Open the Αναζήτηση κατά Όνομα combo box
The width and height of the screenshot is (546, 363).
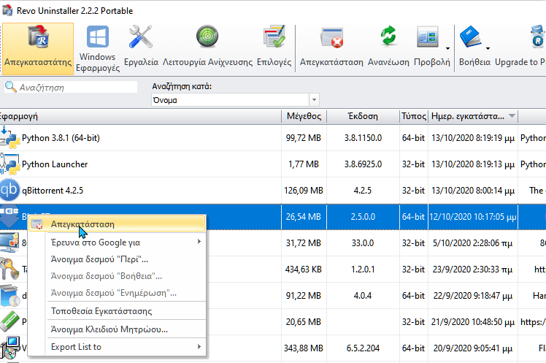[x=235, y=100]
